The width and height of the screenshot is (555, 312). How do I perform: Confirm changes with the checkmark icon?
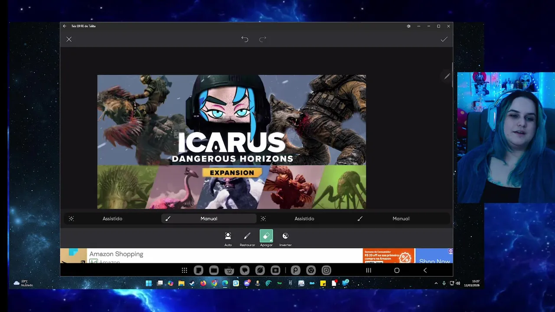click(444, 39)
